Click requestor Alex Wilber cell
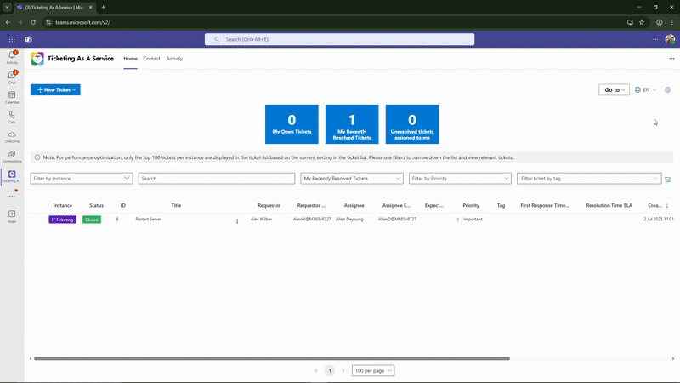Image resolution: width=680 pixels, height=383 pixels. (x=261, y=220)
